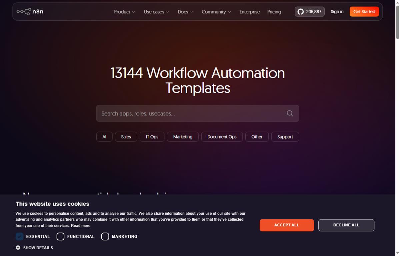Enable the Functional cookies checkbox
400x256 pixels.
pos(60,236)
